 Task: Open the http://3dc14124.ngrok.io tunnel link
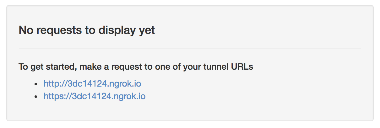click(92, 84)
